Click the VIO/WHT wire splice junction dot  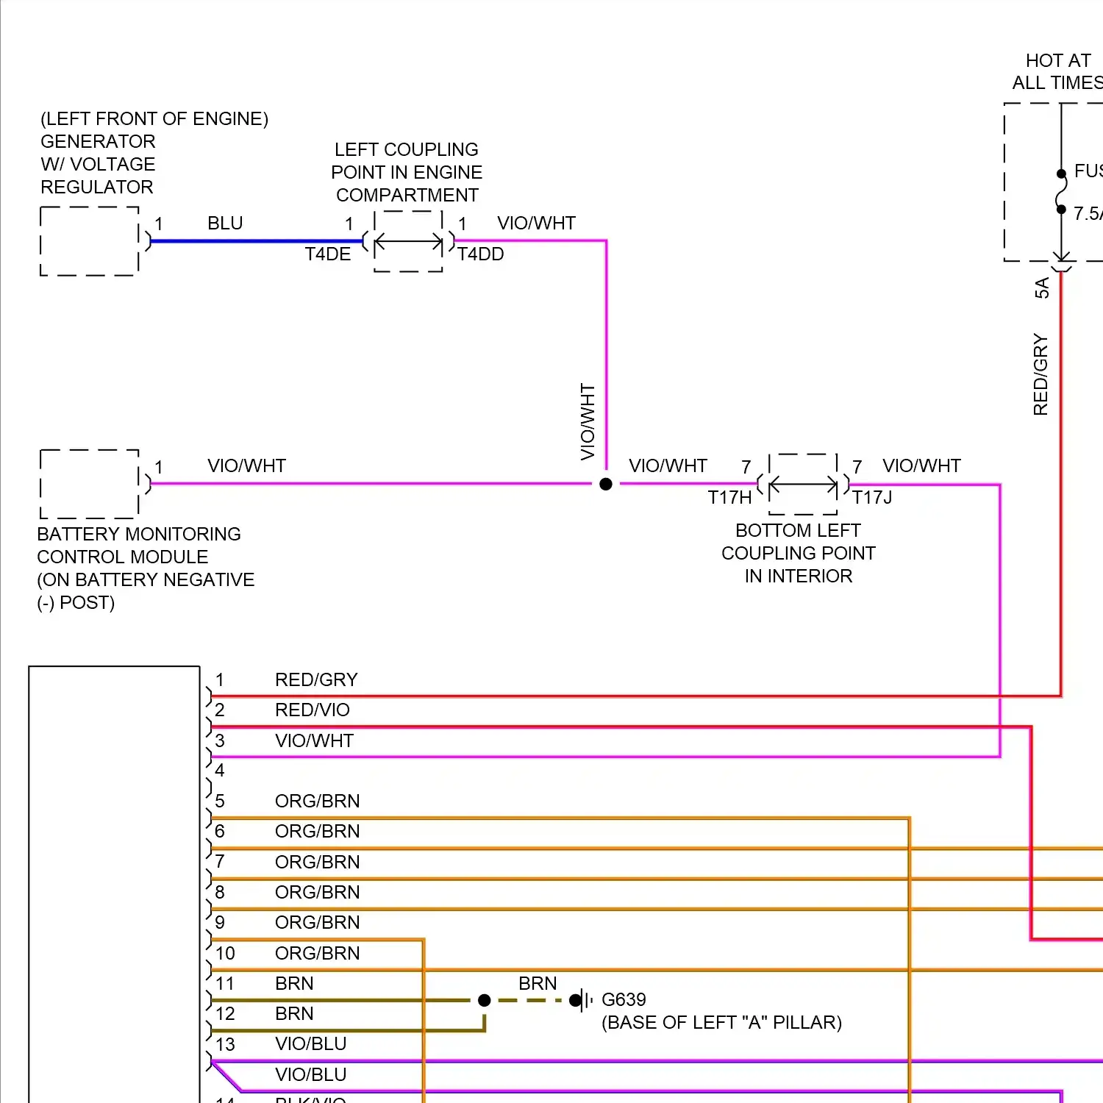pos(606,484)
